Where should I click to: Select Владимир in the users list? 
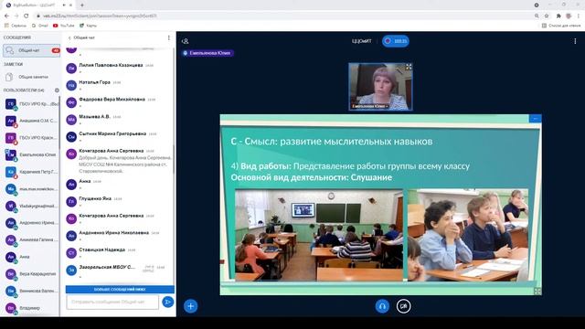tap(31, 308)
